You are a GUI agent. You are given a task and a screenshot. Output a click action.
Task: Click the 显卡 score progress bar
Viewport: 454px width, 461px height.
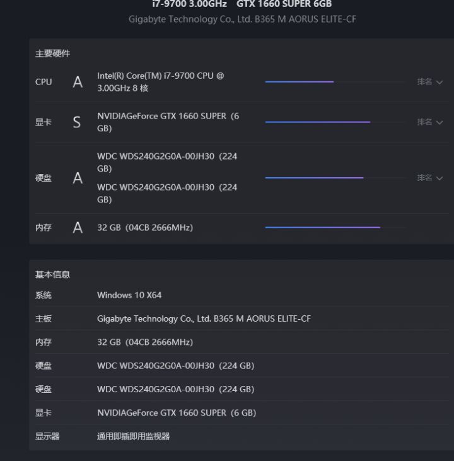click(335, 122)
